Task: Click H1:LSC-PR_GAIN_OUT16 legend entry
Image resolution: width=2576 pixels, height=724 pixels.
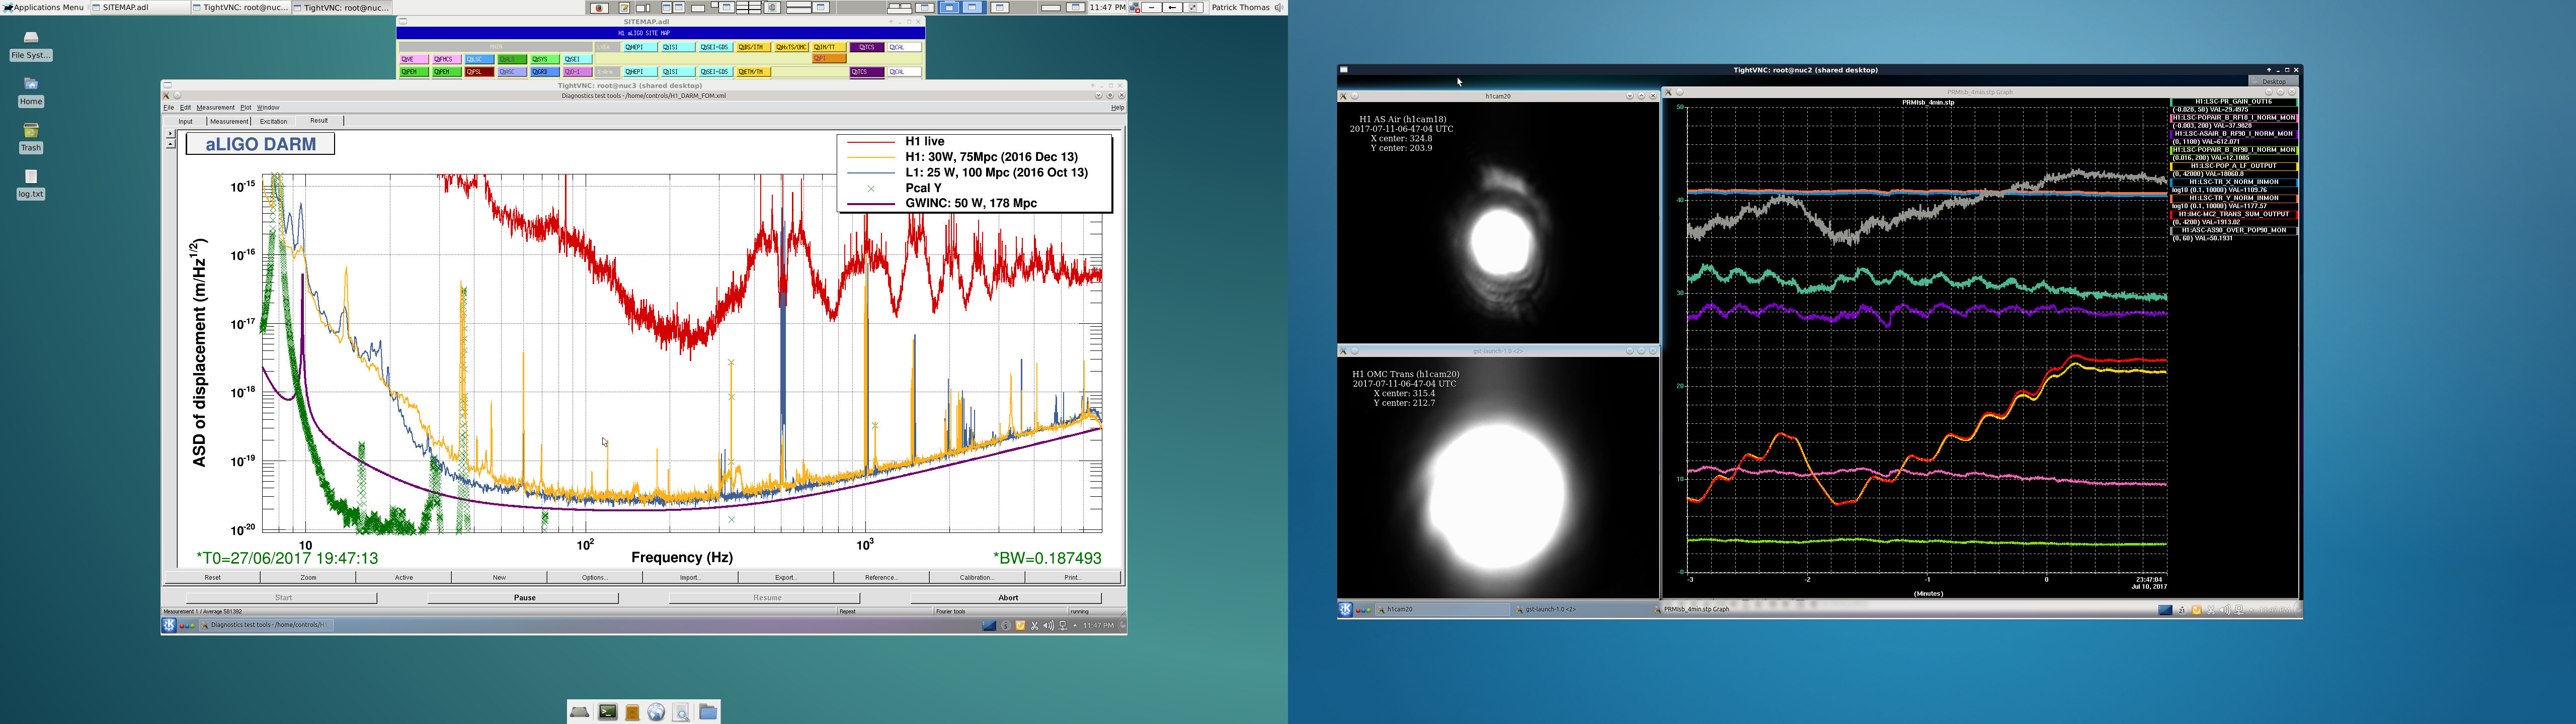Action: 2233,102
